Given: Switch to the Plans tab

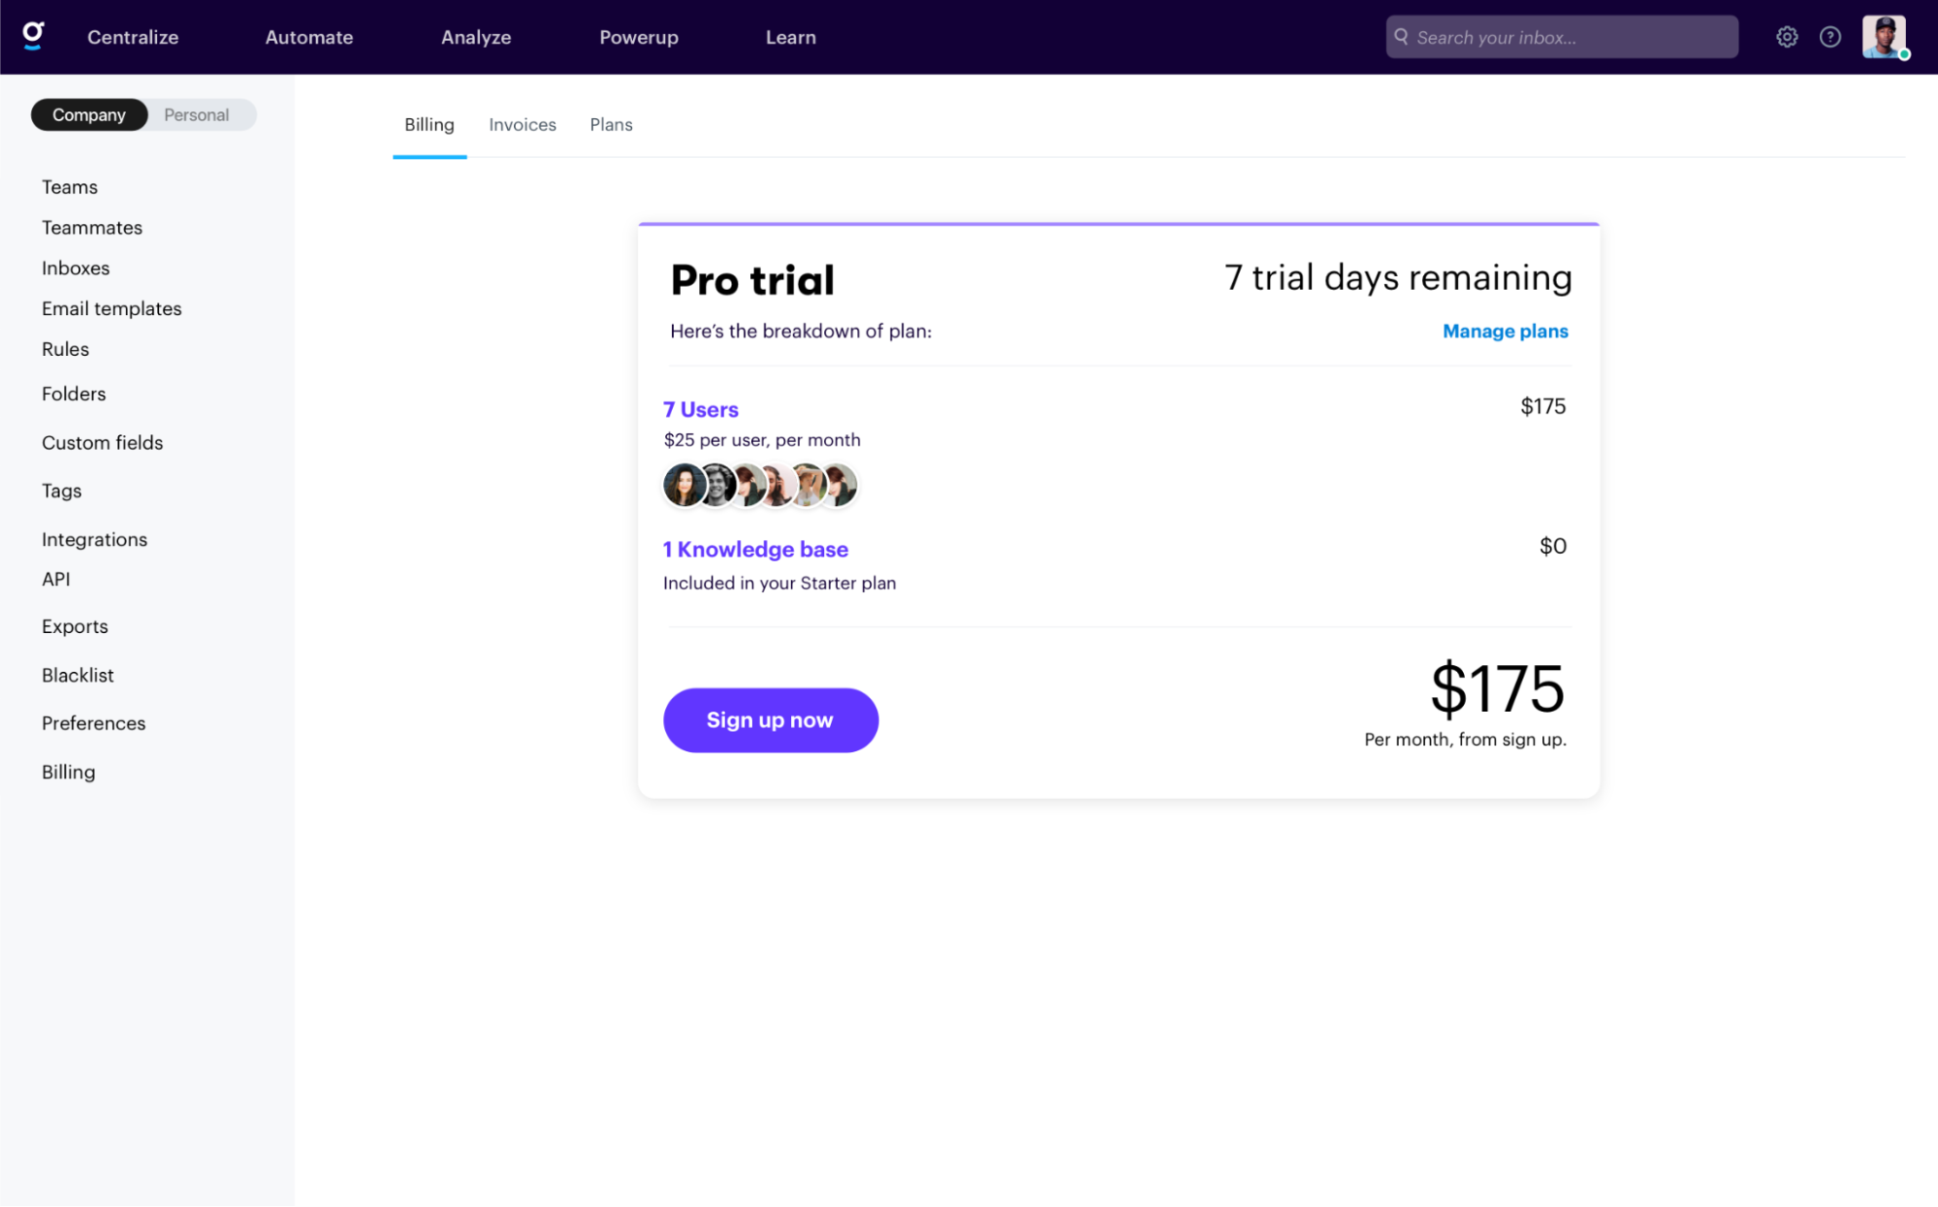Looking at the screenshot, I should (x=611, y=124).
